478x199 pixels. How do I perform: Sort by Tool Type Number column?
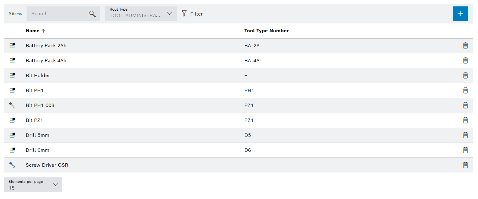pyautogui.click(x=267, y=31)
